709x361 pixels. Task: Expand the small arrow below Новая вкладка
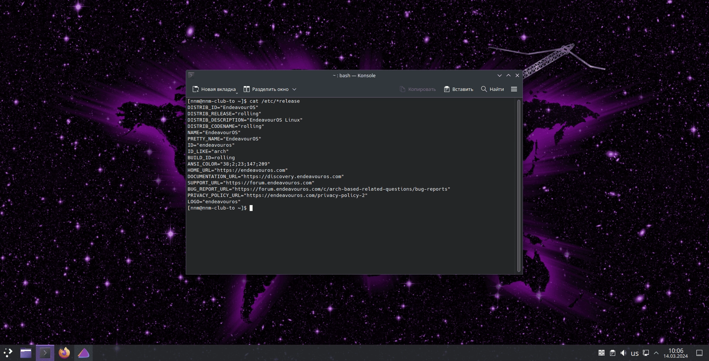tap(237, 93)
